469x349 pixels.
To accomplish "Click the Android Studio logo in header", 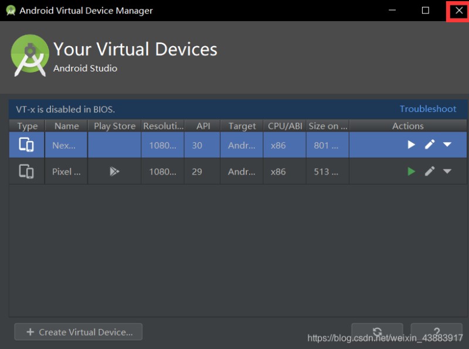I will [30, 55].
